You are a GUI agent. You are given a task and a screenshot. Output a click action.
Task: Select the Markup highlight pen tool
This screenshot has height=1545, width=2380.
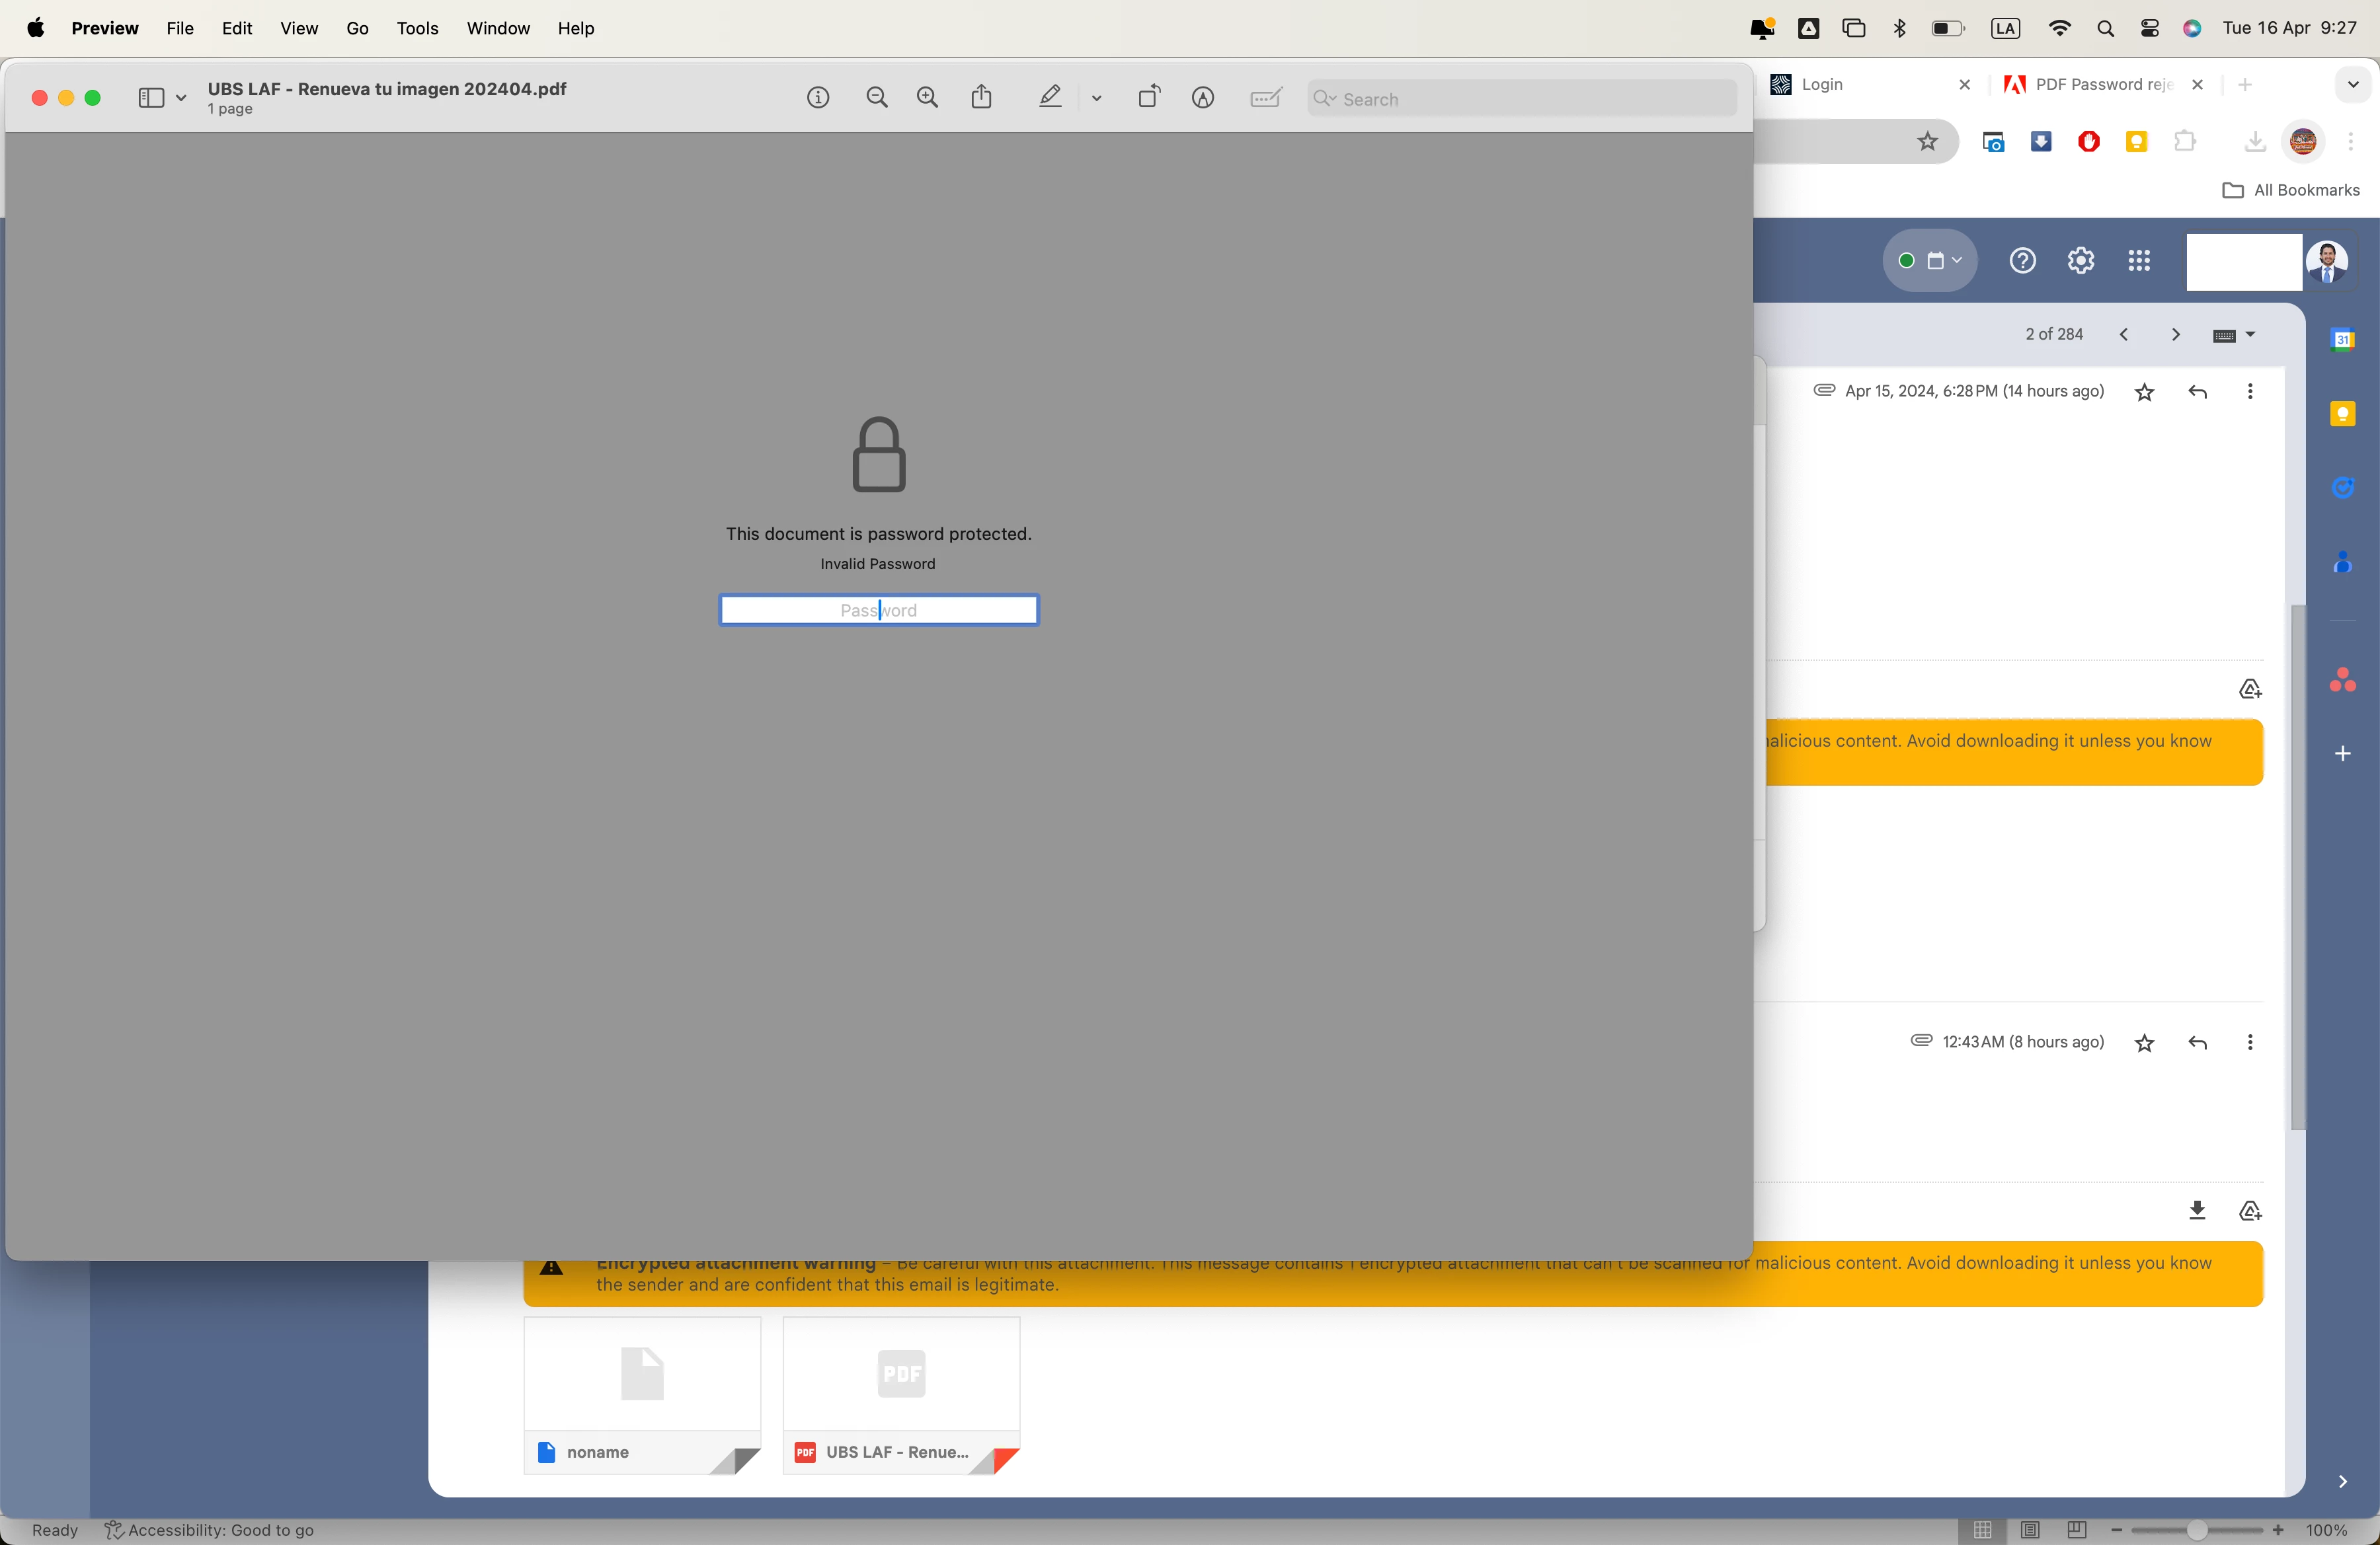(x=1050, y=98)
